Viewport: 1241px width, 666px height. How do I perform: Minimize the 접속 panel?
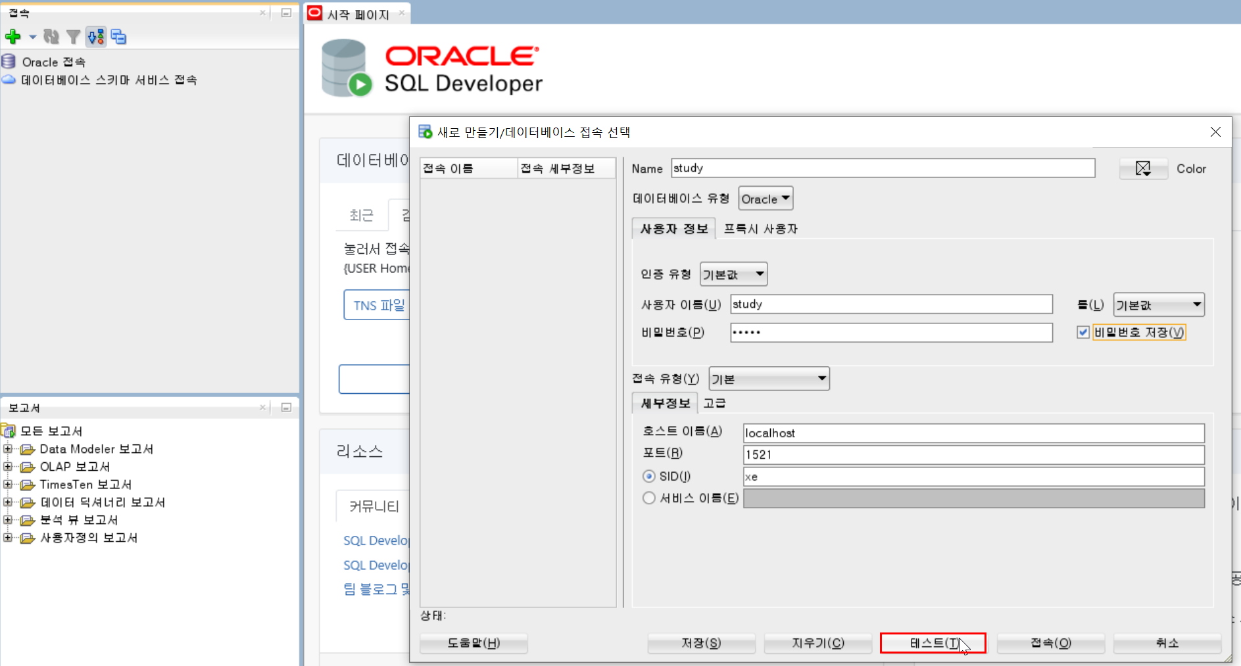pos(286,12)
